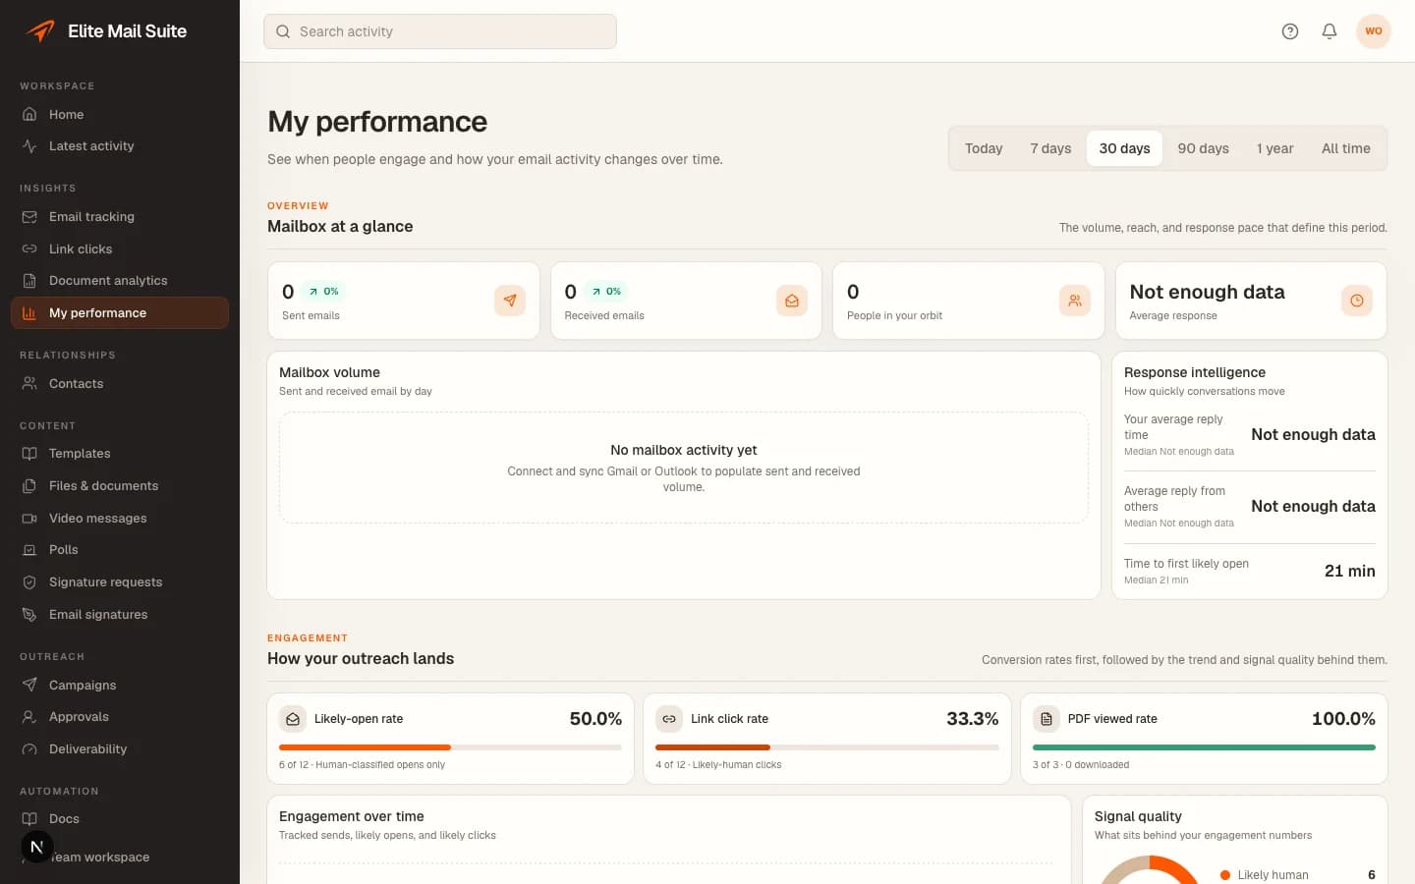Open Document analytics

(x=120, y=281)
